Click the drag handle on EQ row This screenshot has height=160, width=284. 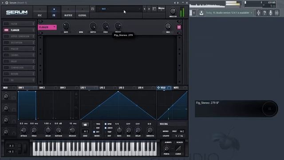(33, 80)
